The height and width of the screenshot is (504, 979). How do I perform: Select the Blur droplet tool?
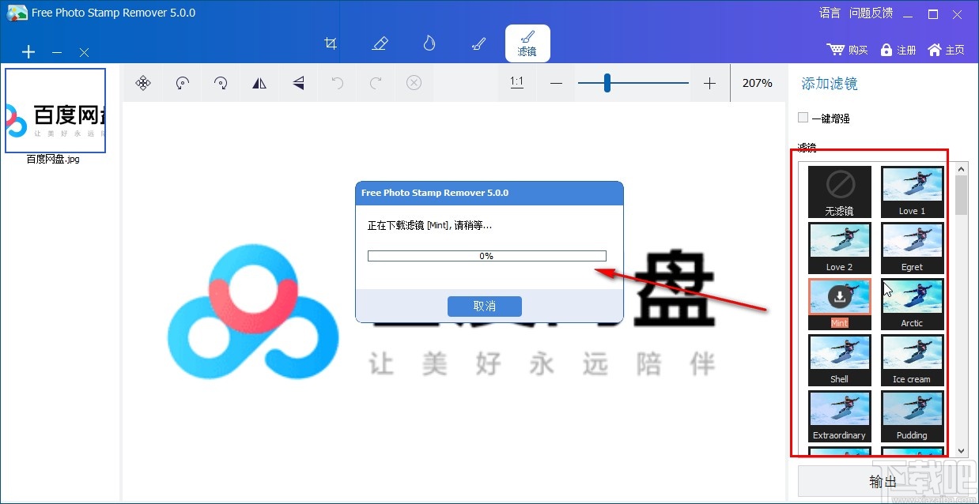(x=429, y=43)
